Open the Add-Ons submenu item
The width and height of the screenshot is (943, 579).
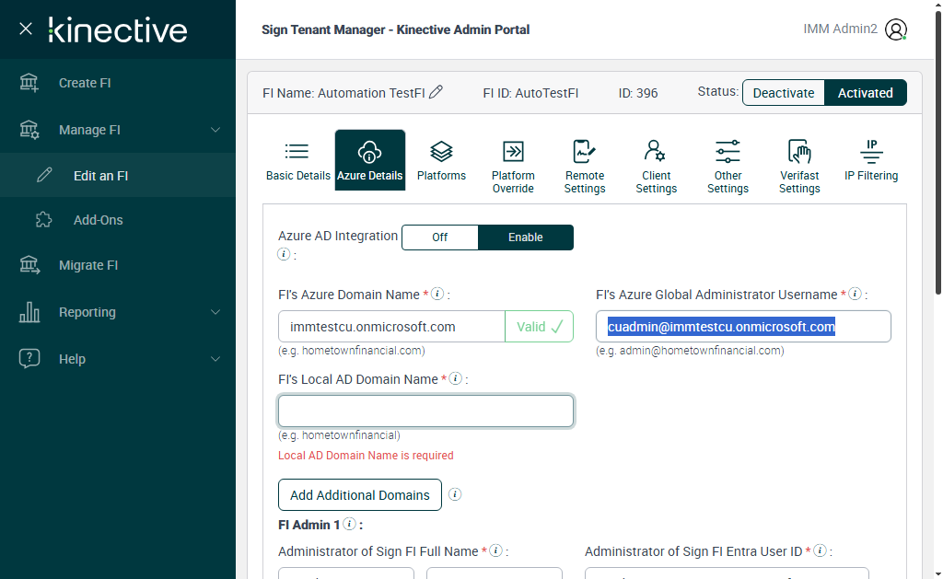118,220
